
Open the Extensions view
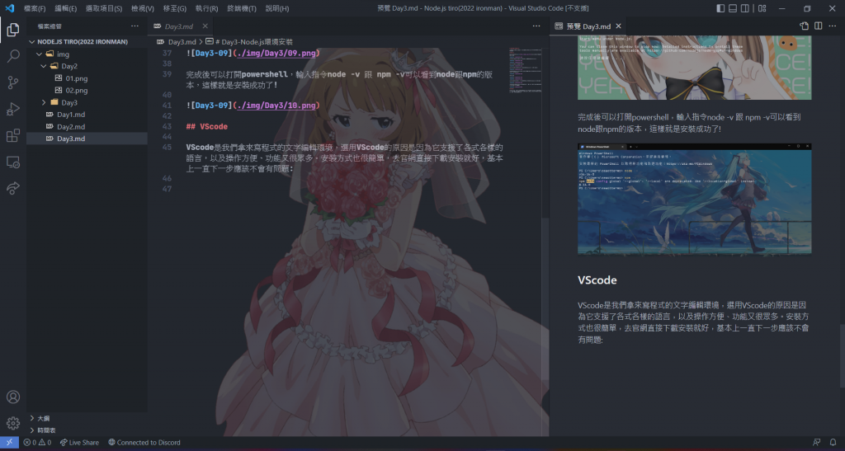(13, 135)
